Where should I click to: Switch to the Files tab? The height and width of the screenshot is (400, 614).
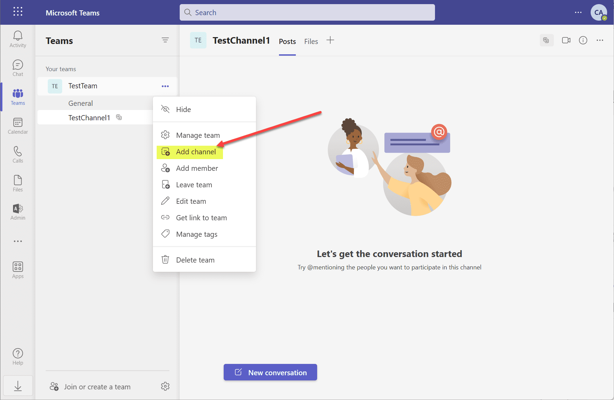(311, 42)
